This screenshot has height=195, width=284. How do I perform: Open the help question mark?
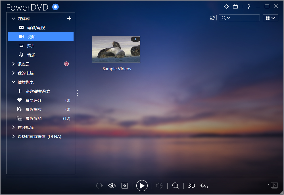pyautogui.click(x=249, y=7)
